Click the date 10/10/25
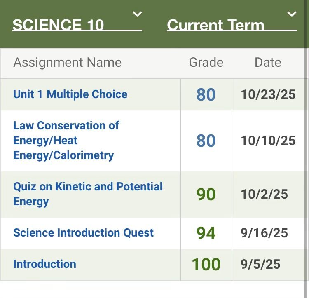309x298 pixels. click(x=268, y=141)
